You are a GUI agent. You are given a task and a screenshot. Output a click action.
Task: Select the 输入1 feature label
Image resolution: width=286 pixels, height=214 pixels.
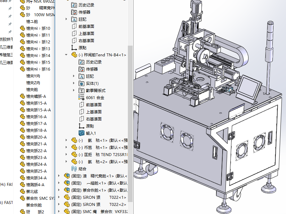(91, 133)
